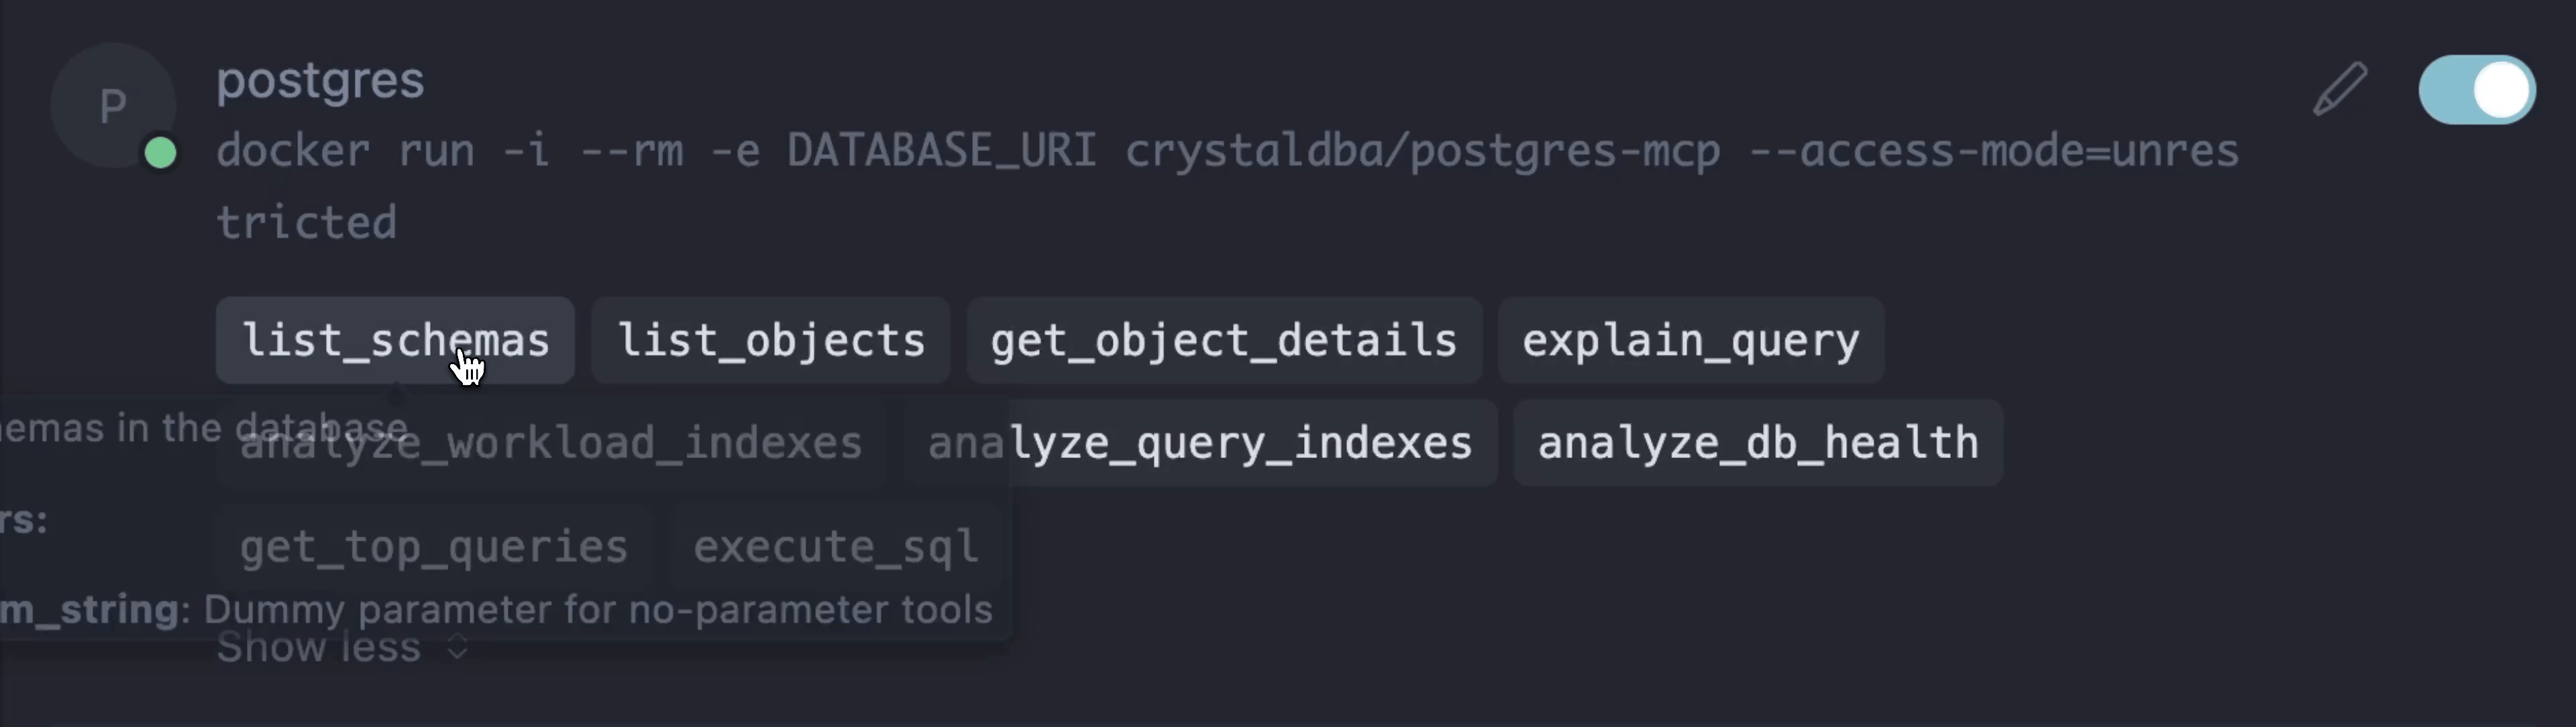
Task: Click the bold parameter name in tooltip
Action: coord(88,610)
